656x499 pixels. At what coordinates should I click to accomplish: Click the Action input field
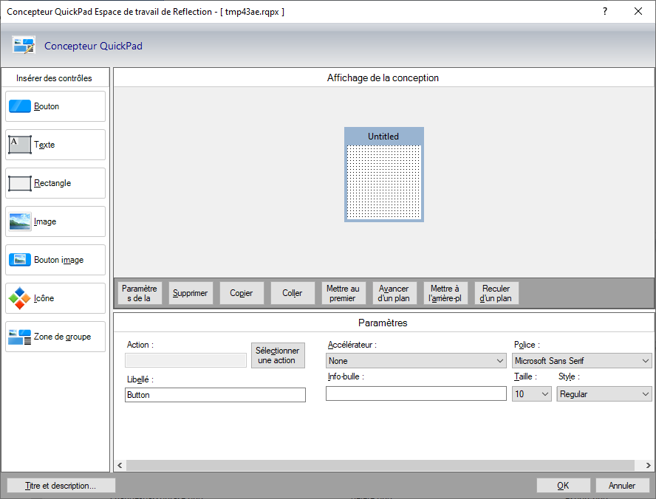click(185, 361)
